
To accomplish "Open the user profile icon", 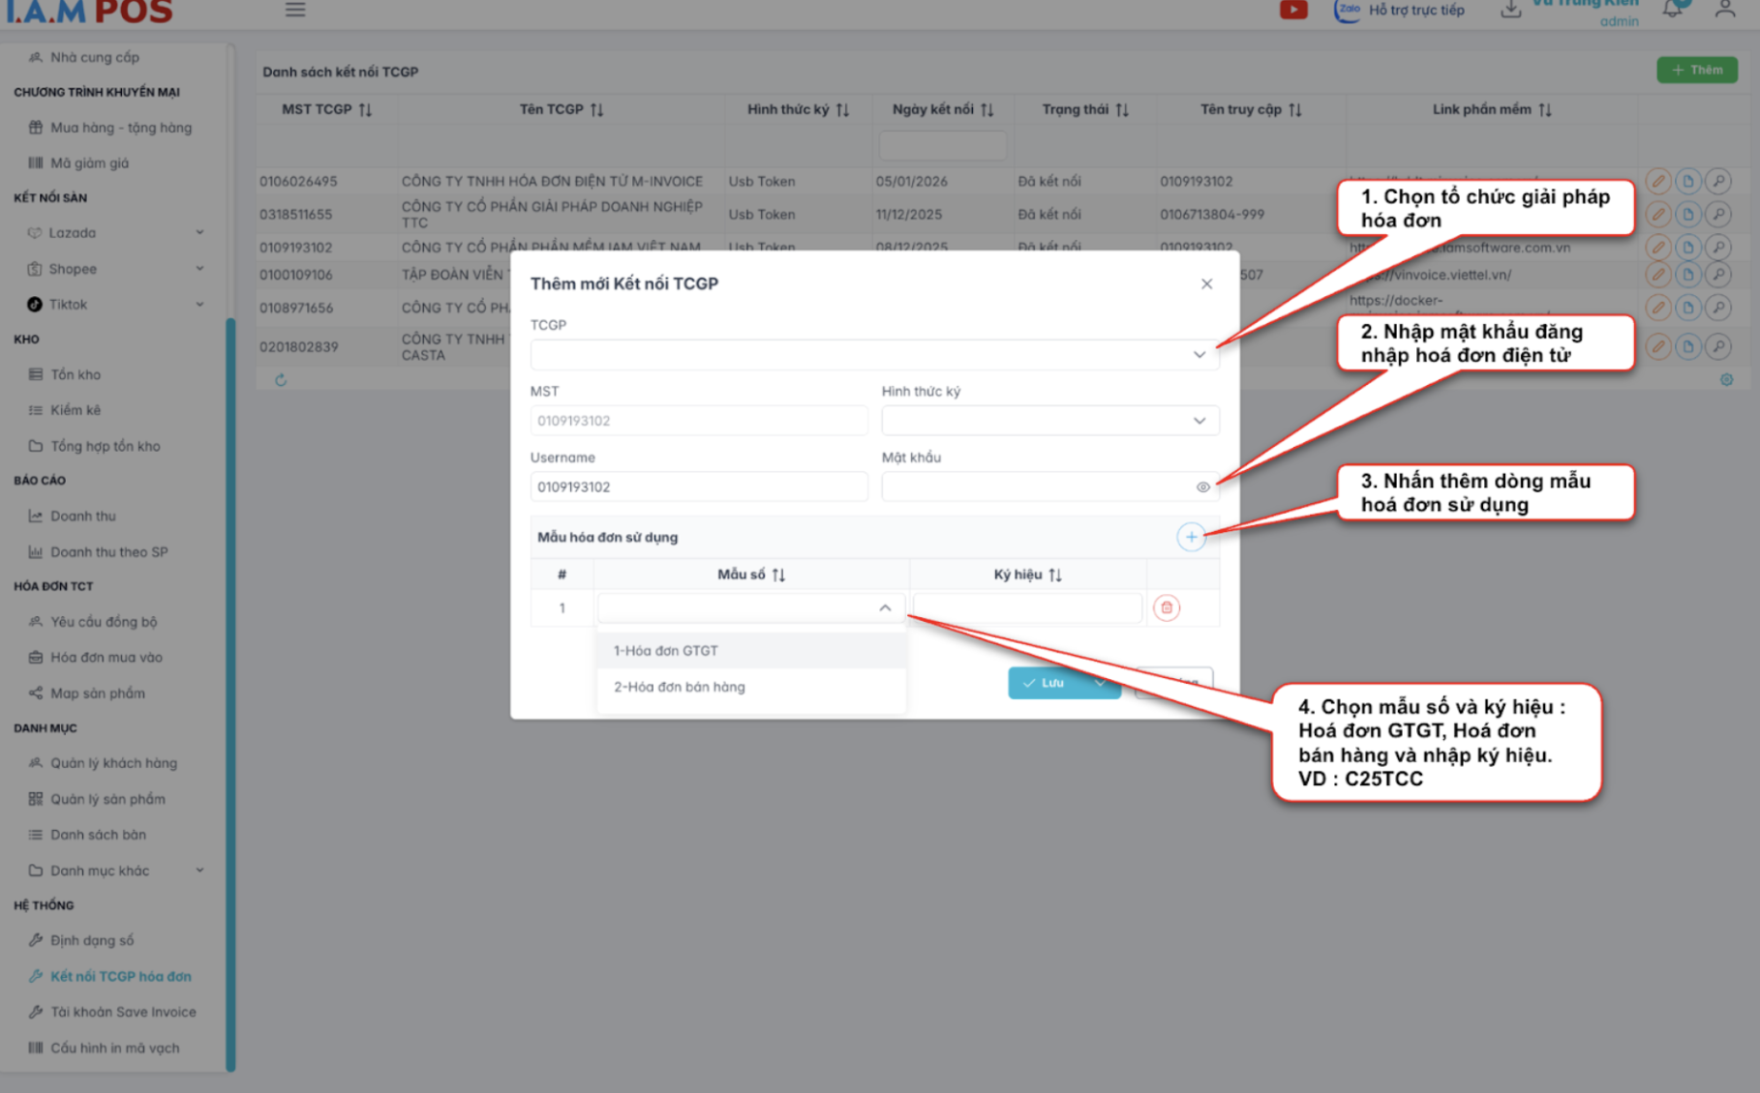I will [1724, 10].
